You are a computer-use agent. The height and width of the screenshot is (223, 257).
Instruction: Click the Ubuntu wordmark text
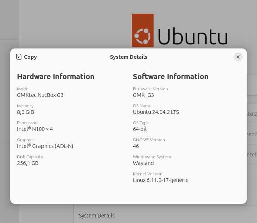point(192,36)
